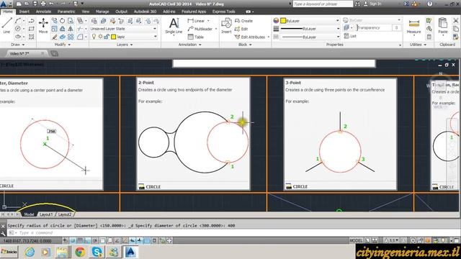461x259 pixels.
Task: Open Google Chrome from the taskbar
Action: (80, 252)
